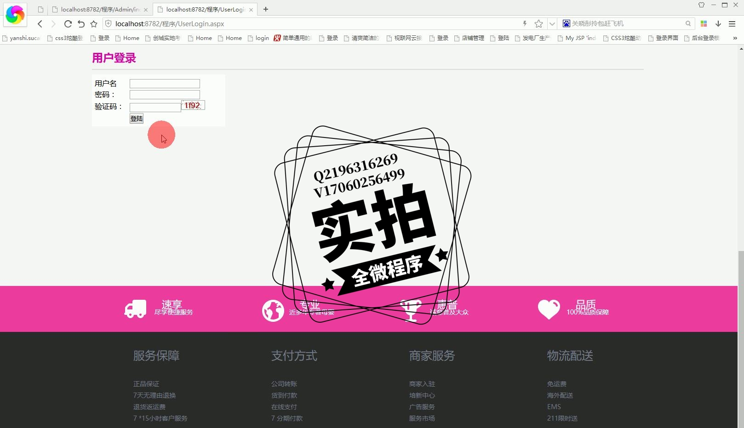Viewport: 744px width, 428px height.
Task: Click the 用户名 input field
Action: click(165, 84)
